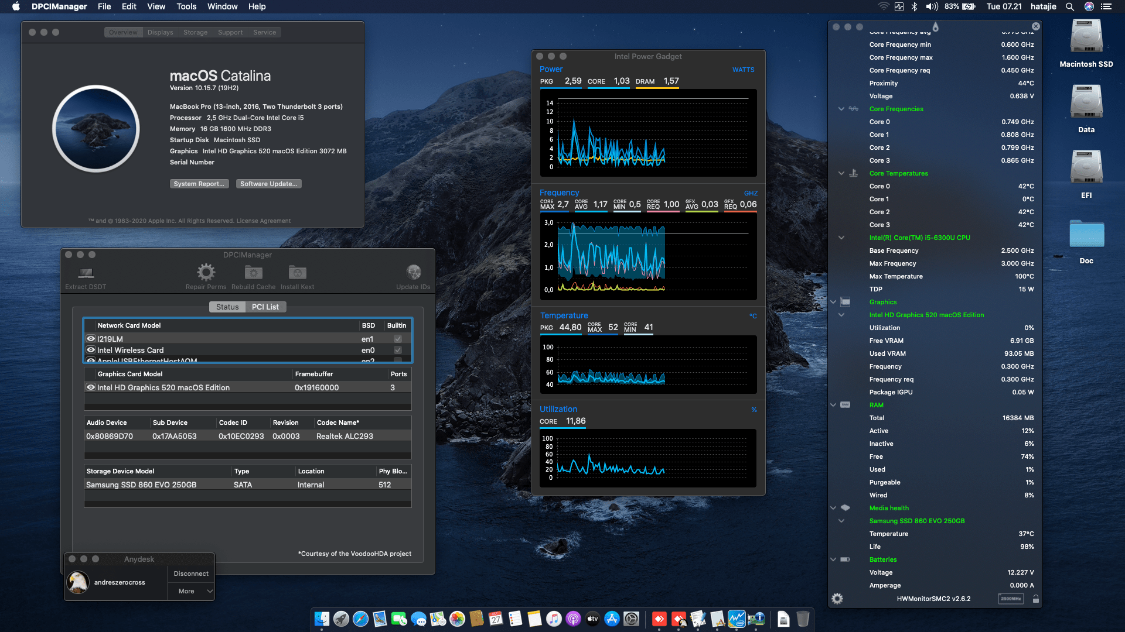The width and height of the screenshot is (1125, 632).
Task: Click the 2500MHz frequency control in HWMonitorSMC2
Action: coord(1011,599)
